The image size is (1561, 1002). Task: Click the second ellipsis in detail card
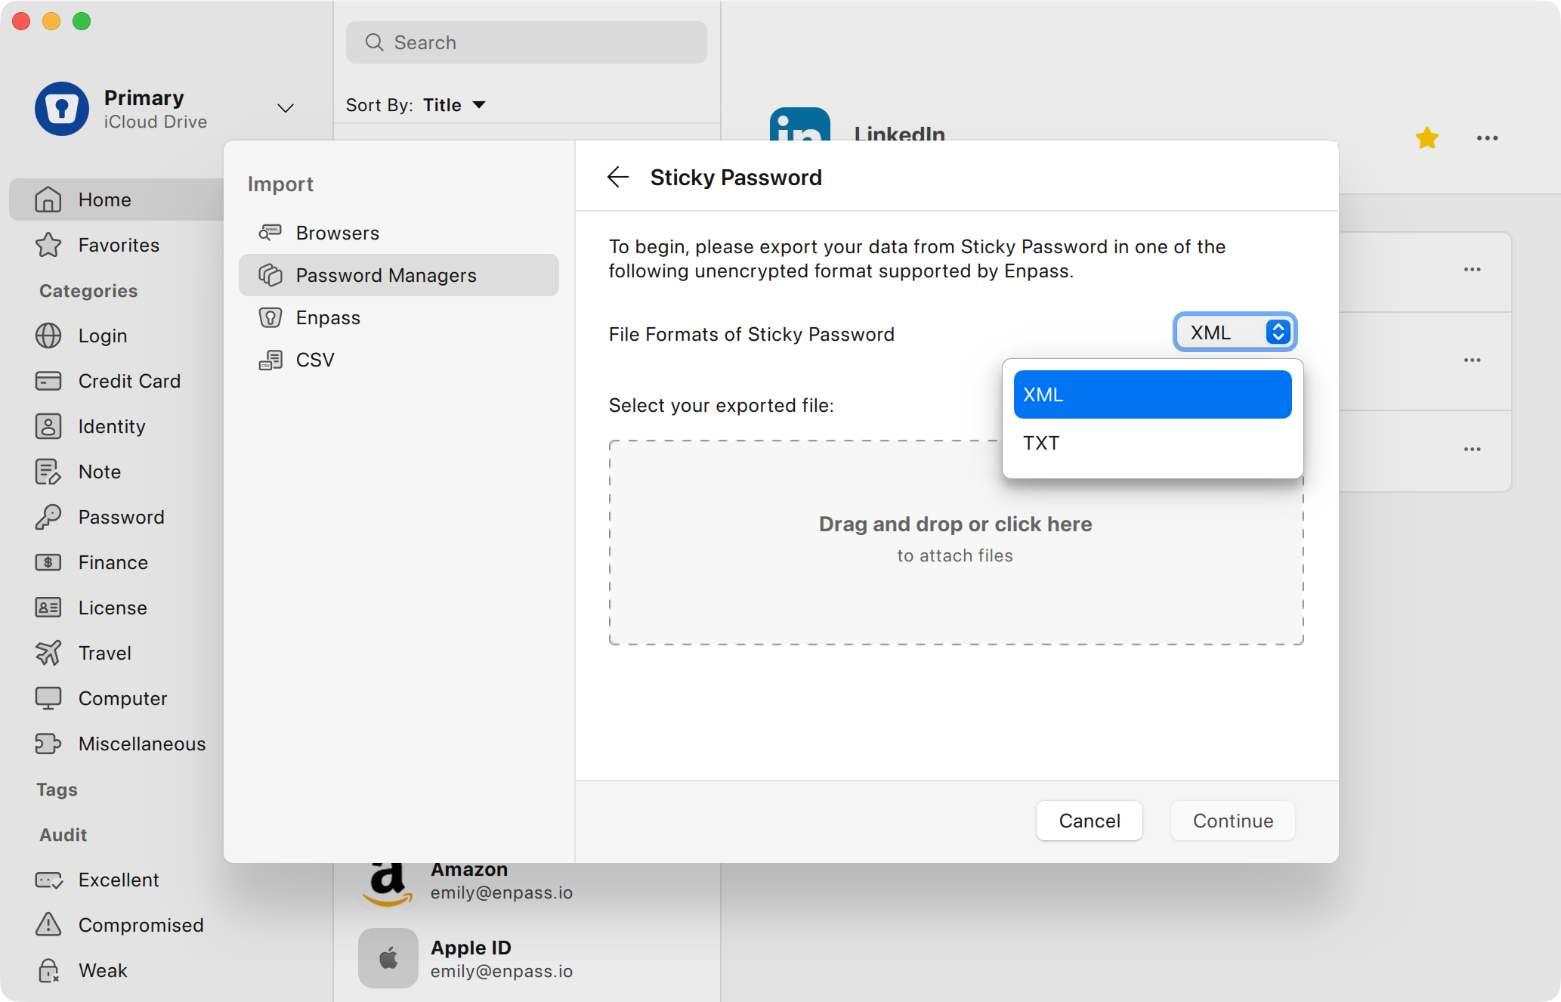(1472, 360)
